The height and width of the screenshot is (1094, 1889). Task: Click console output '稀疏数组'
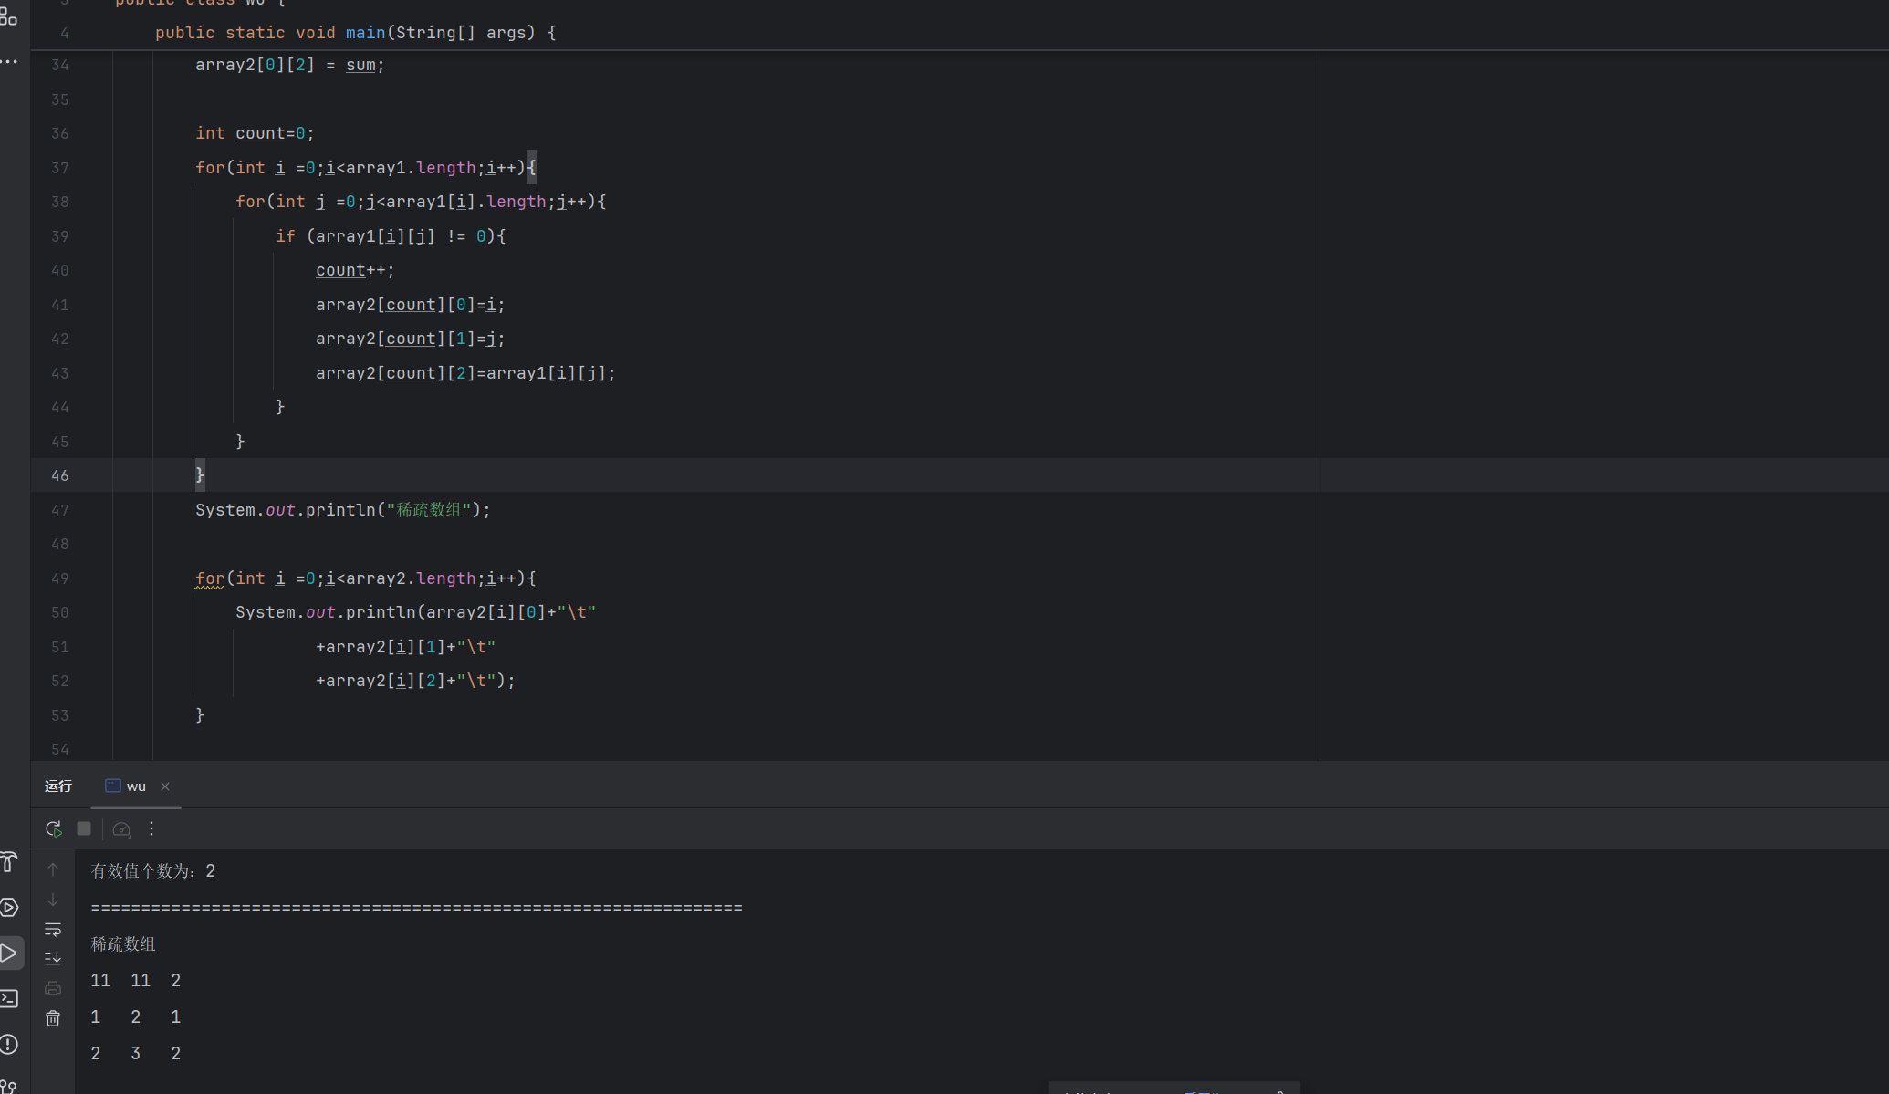(x=123, y=944)
